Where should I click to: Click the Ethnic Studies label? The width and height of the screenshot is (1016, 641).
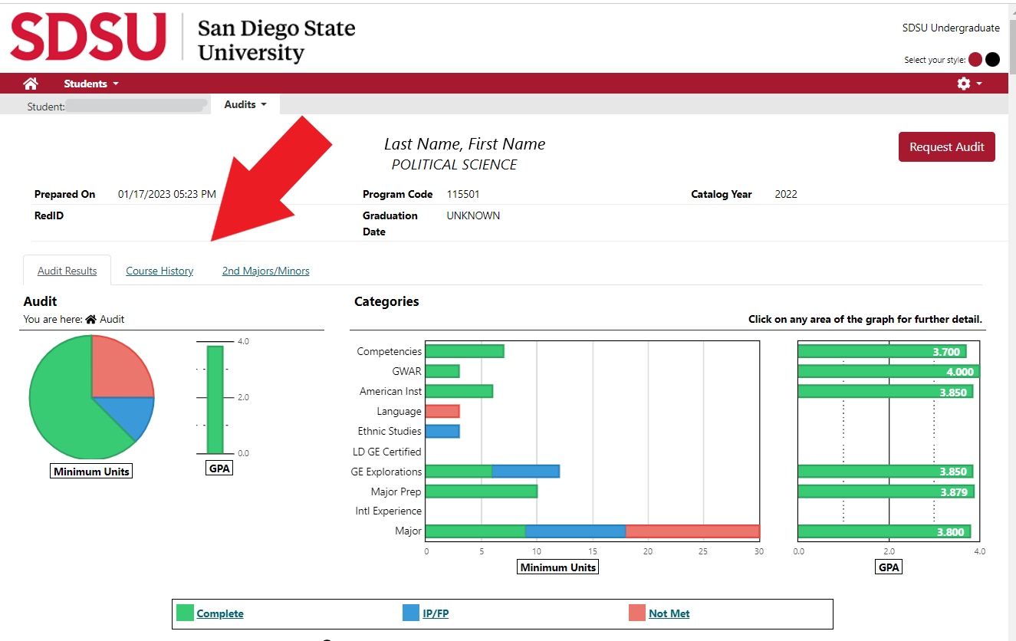pyautogui.click(x=390, y=431)
